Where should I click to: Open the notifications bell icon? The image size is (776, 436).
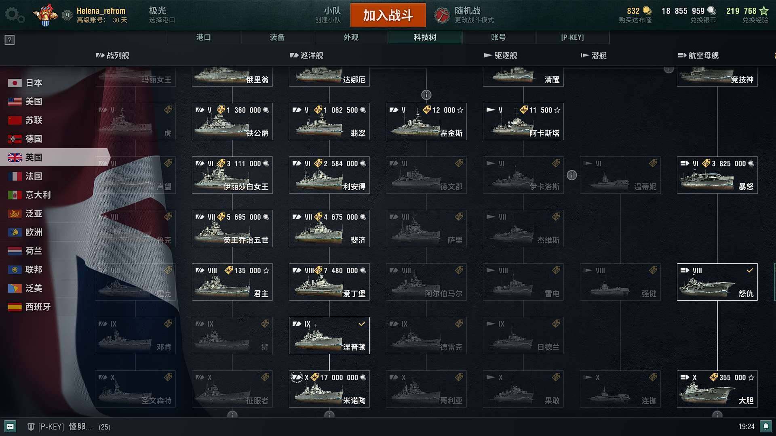(x=765, y=426)
